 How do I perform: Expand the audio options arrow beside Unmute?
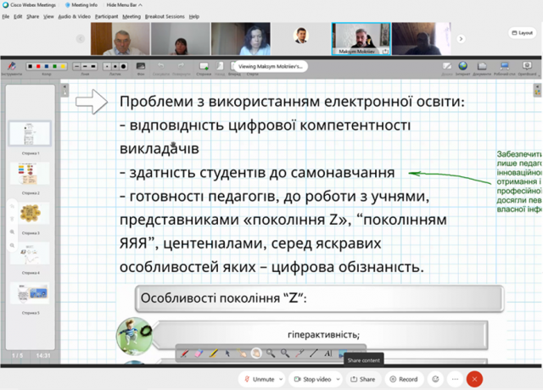[281, 379]
